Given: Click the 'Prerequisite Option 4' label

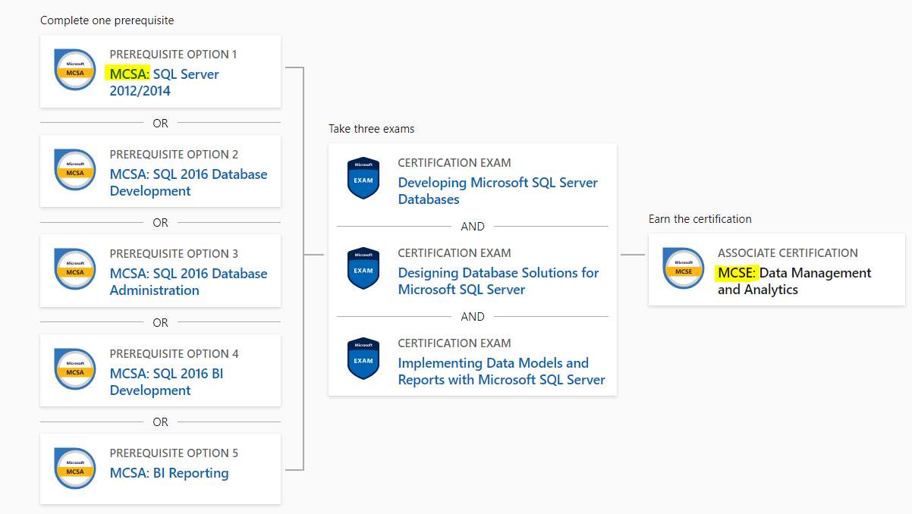Looking at the screenshot, I should [x=175, y=354].
